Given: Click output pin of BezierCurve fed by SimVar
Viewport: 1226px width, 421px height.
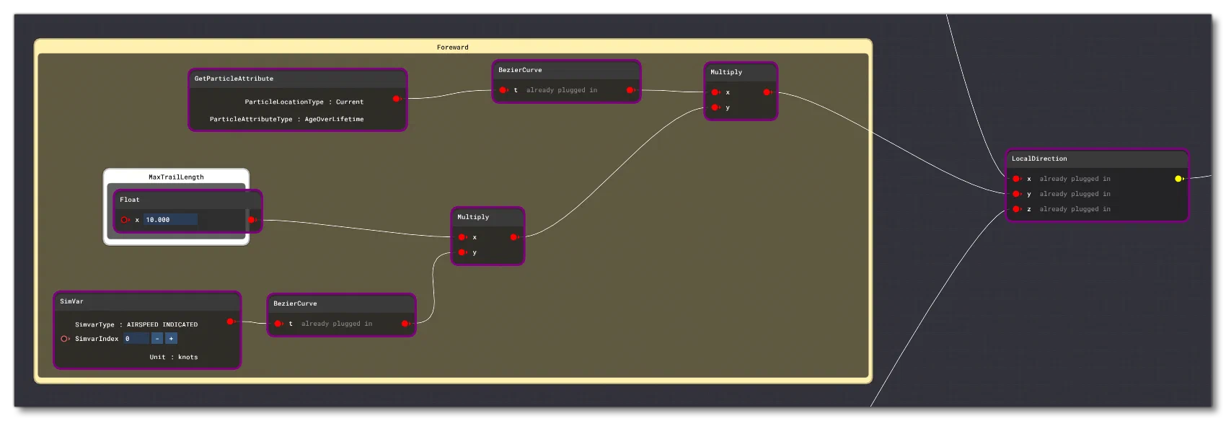Looking at the screenshot, I should tap(405, 324).
